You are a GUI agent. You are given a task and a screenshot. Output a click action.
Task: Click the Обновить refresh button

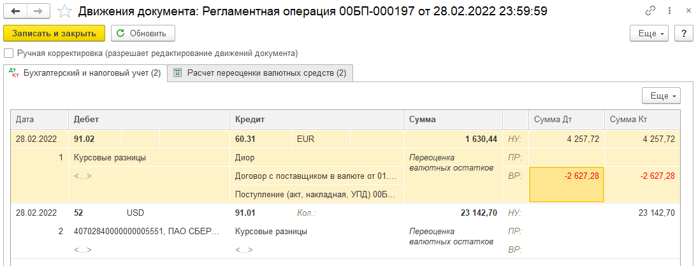pos(143,33)
